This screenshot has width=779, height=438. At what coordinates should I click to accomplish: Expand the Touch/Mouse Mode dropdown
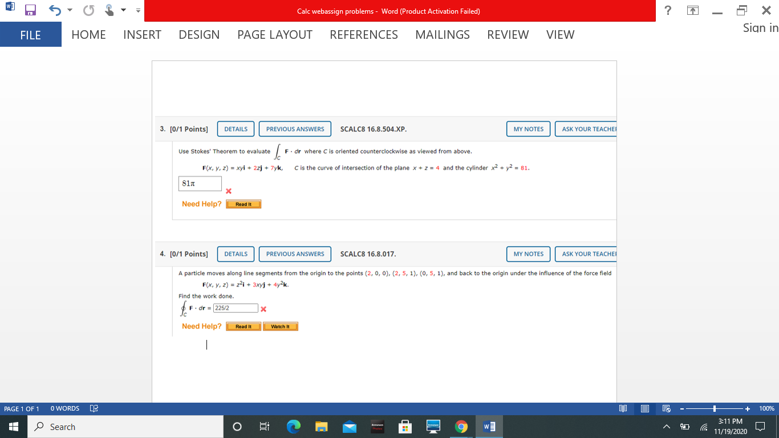[123, 10]
